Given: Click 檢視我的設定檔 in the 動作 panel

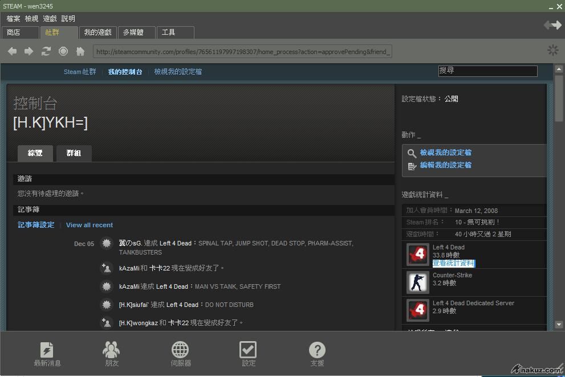Looking at the screenshot, I should click(446, 153).
